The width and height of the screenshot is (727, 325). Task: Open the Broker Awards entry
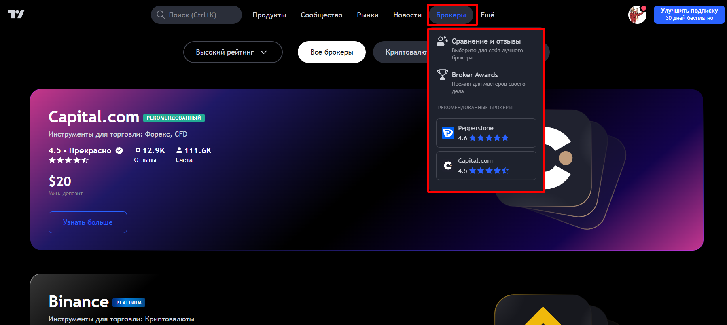[486, 82]
